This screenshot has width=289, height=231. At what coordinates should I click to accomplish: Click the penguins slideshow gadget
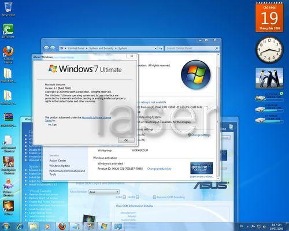point(269,78)
